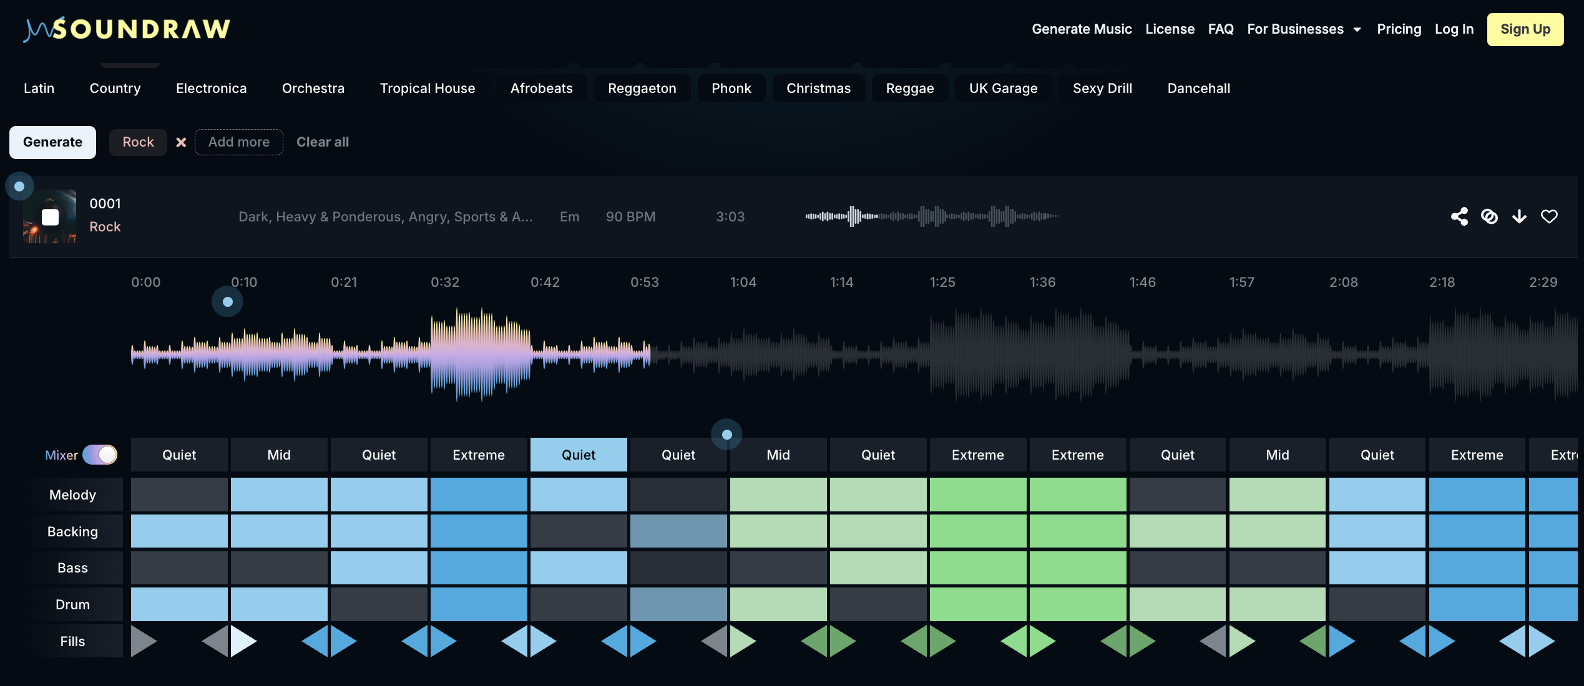Click the SOUNDRAW logo
This screenshot has width=1584, height=686.
125,28
